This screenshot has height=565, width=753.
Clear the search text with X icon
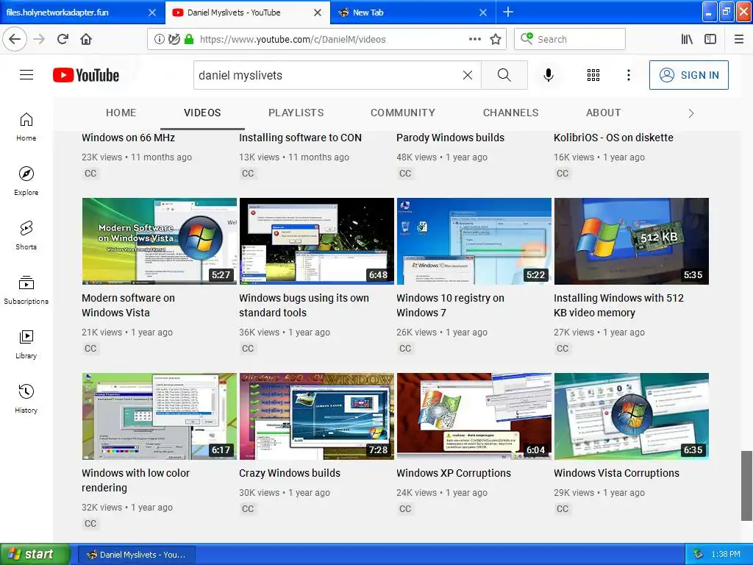coord(467,75)
